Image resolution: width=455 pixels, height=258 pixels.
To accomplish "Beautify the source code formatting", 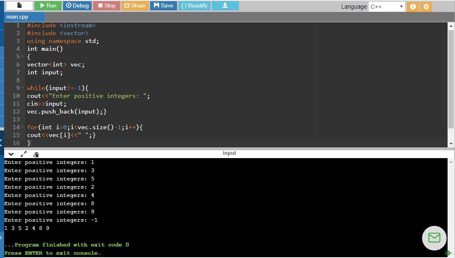I will point(194,6).
